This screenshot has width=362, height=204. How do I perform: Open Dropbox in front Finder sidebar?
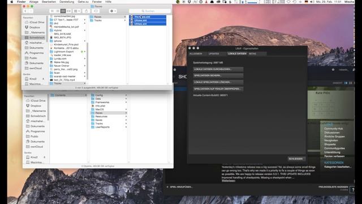tap(35, 27)
